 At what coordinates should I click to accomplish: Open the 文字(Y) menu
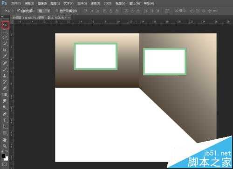coord(69,3)
